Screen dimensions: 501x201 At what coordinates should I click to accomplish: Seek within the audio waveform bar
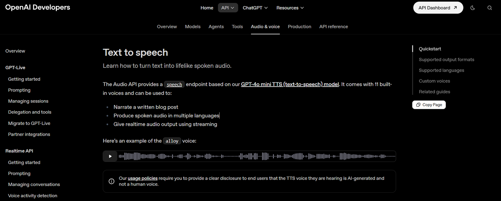point(257,156)
